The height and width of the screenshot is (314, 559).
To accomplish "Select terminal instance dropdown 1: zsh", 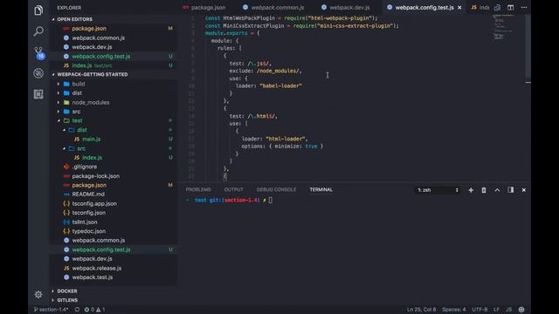I will point(438,190).
